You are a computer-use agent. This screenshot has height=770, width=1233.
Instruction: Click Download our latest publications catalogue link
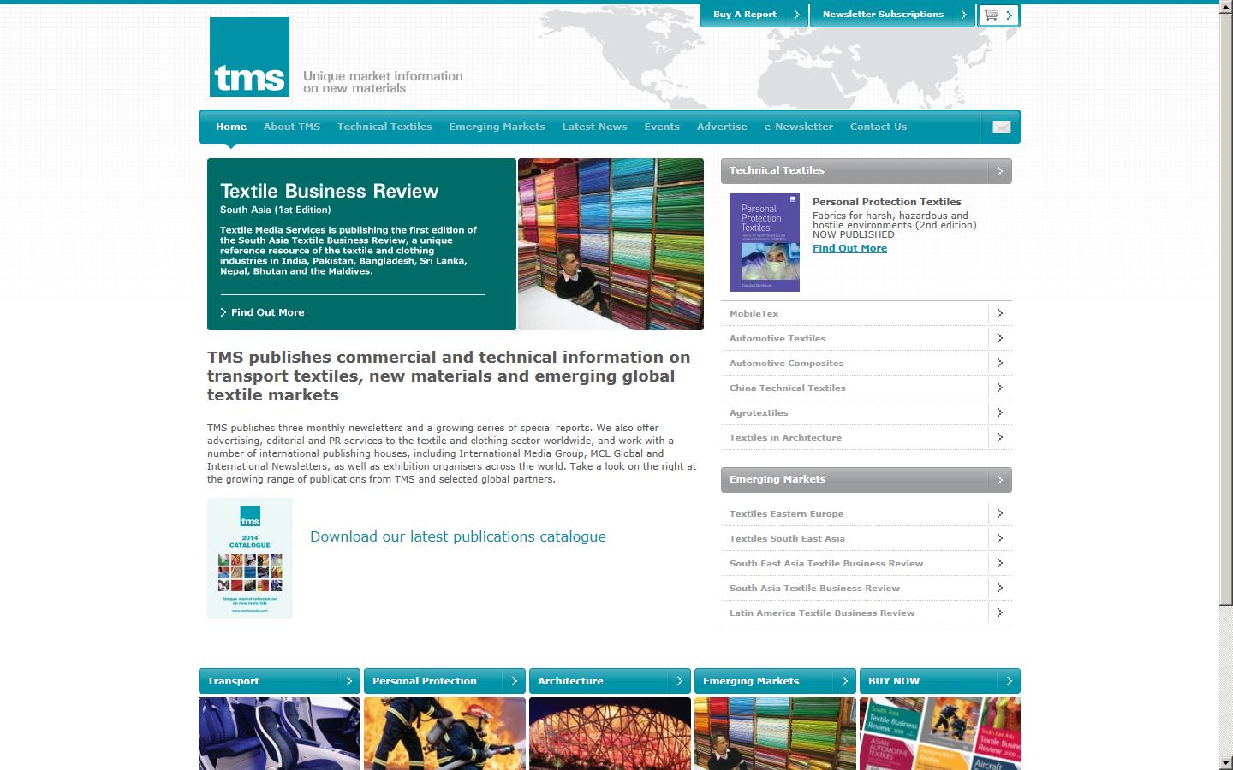pos(458,536)
